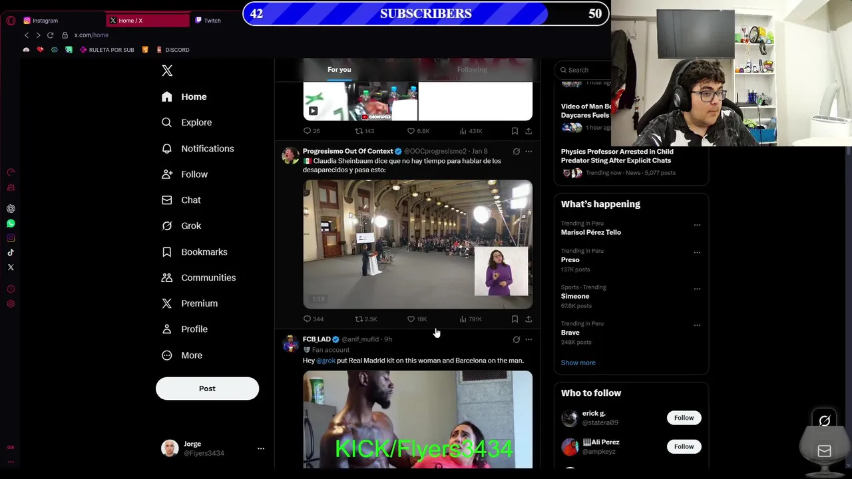Image resolution: width=852 pixels, height=479 pixels.
Task: Select the Following timeline tab
Action: click(472, 70)
